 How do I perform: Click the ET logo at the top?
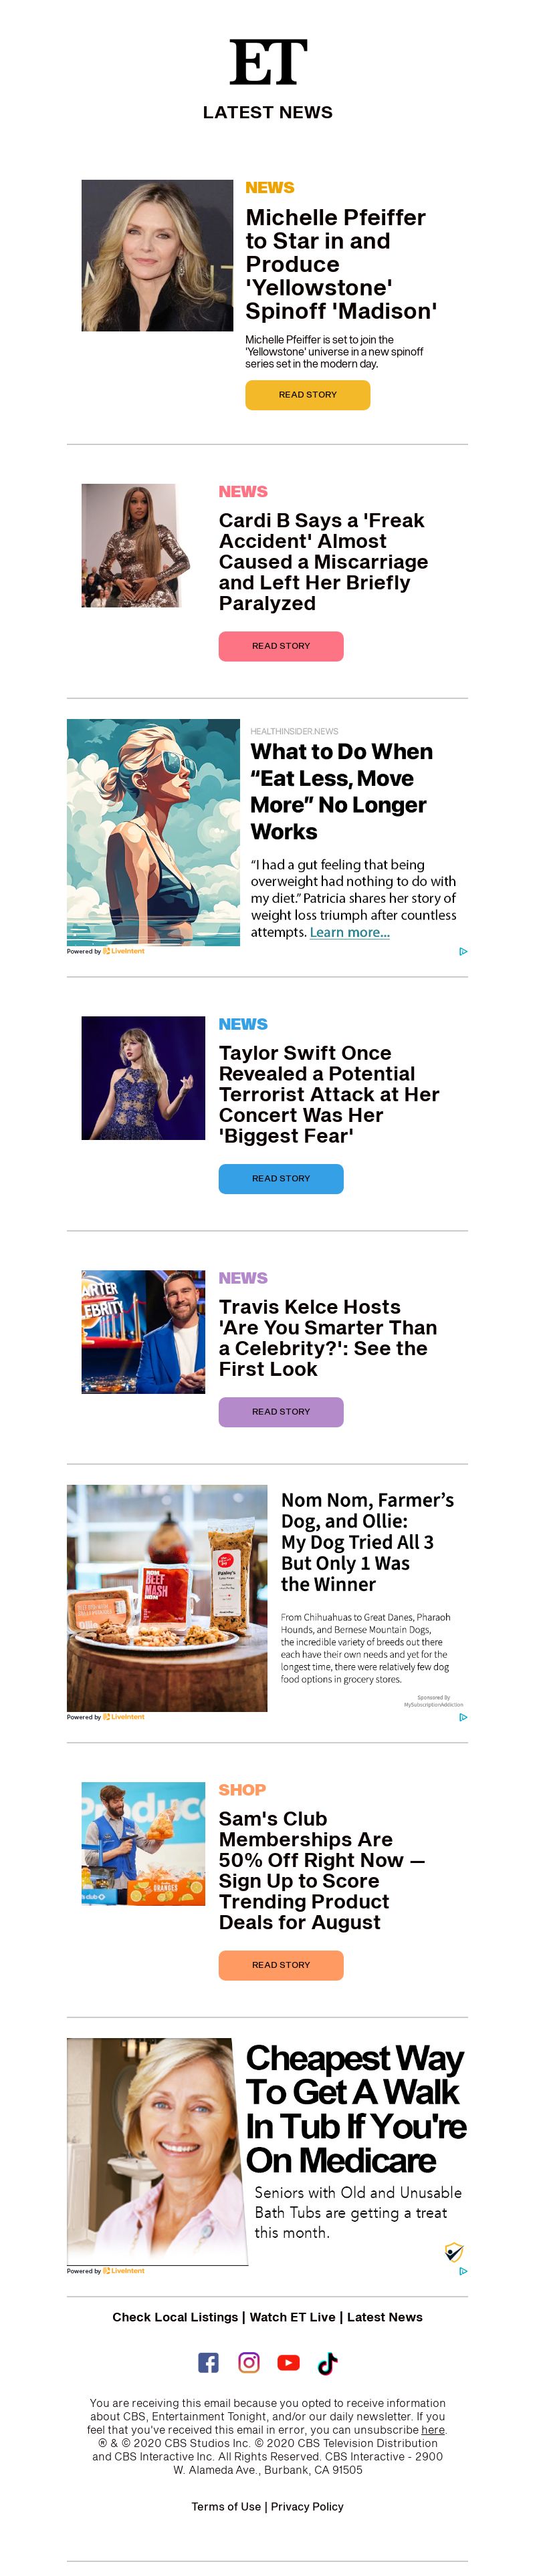(x=268, y=62)
